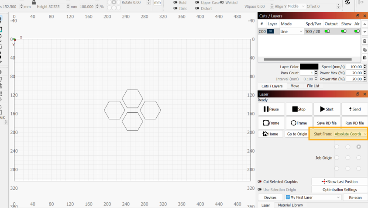This screenshot has height=208, width=368.
Task: Click the circular rubber-band Frame button
Action: coord(299,123)
